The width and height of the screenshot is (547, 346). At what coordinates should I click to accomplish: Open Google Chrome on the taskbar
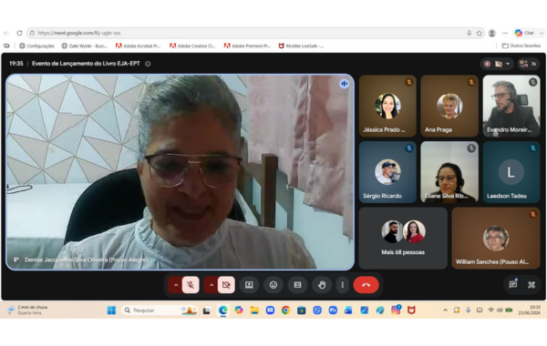tap(285, 310)
